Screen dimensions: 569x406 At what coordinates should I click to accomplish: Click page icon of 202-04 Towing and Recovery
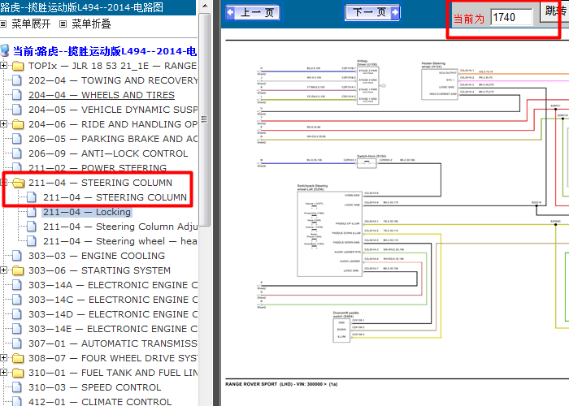(17, 80)
